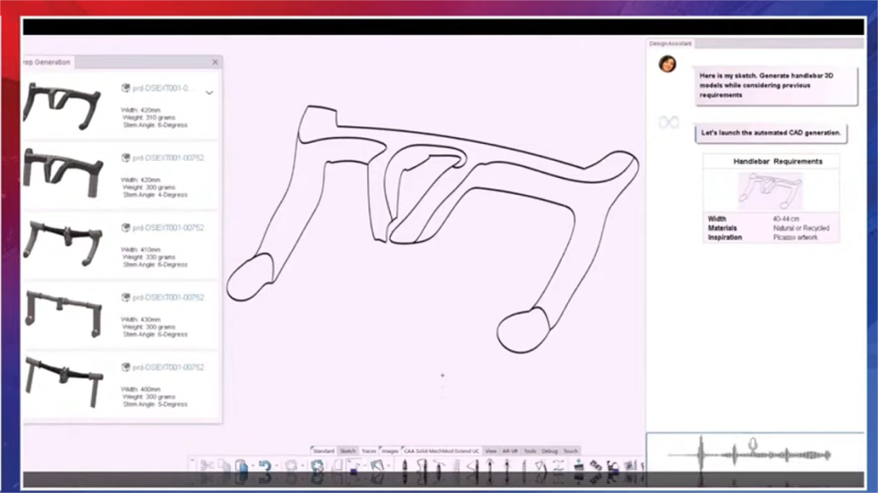
Task: Open the AR-VR toolbar tab
Action: coord(510,451)
